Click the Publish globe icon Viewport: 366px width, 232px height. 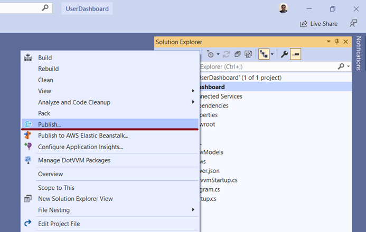click(28, 124)
